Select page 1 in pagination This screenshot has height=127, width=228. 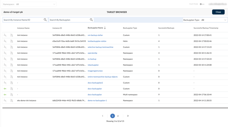pyautogui.click(x=112, y=116)
